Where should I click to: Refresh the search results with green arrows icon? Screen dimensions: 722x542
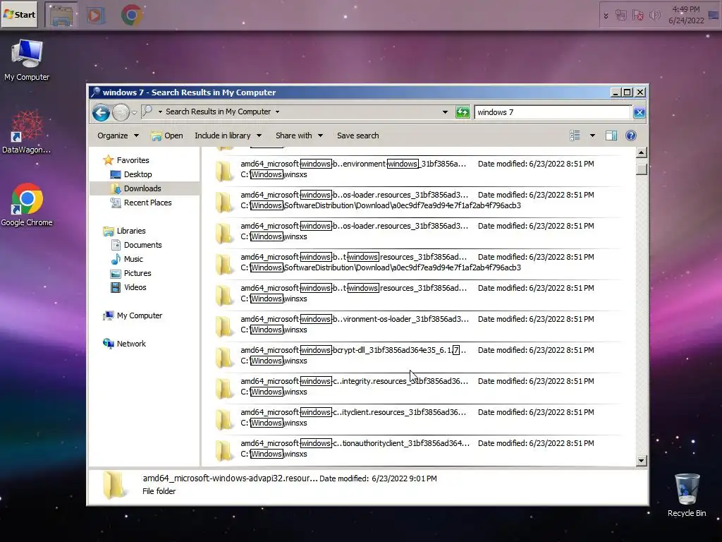click(x=463, y=112)
